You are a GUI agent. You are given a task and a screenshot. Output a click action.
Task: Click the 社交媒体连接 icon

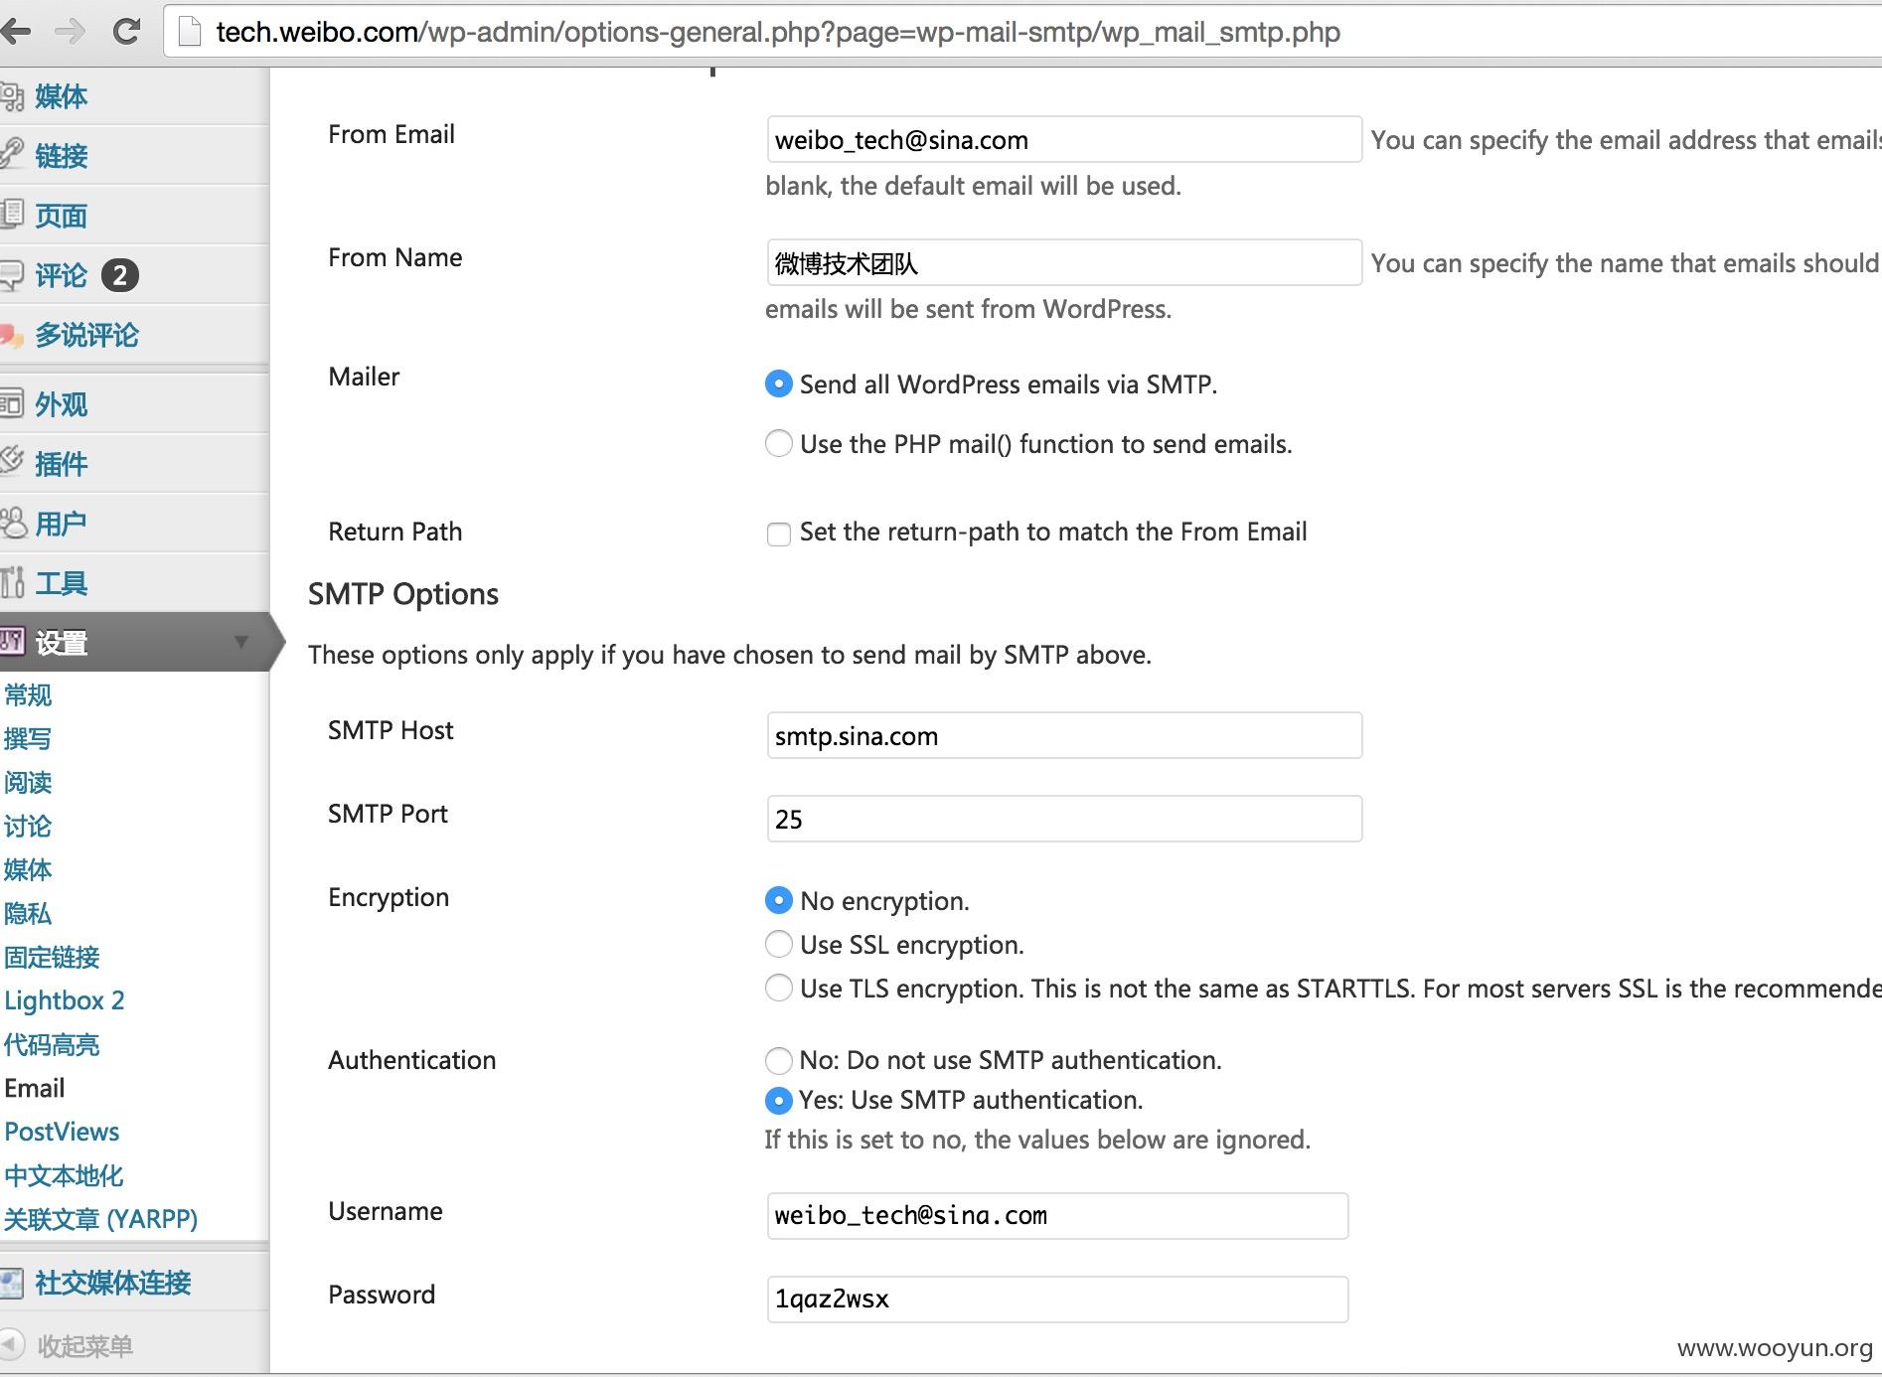[11, 1283]
